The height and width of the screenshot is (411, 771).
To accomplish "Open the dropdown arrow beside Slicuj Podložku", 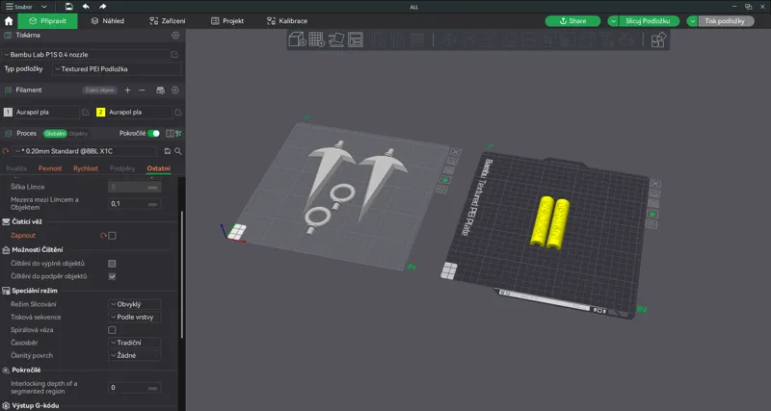I will 613,21.
